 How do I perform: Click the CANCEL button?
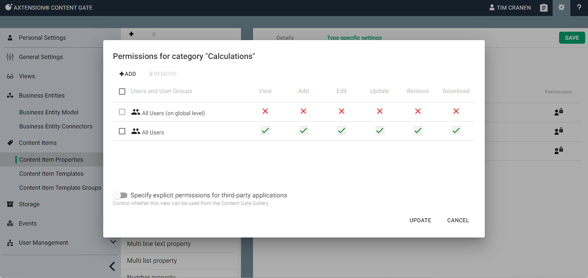pos(458,220)
